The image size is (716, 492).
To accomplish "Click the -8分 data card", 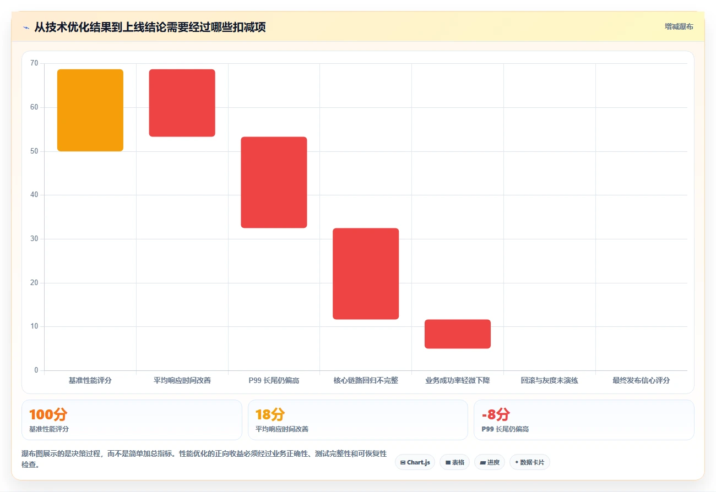I will pyautogui.click(x=584, y=420).
